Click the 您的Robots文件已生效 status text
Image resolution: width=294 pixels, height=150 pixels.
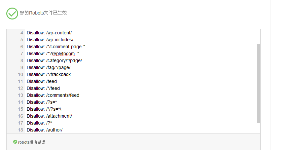click(x=43, y=13)
